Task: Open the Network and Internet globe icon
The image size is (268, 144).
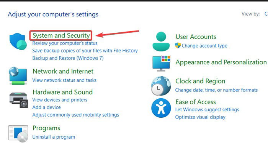Action: pyautogui.click(x=18, y=75)
